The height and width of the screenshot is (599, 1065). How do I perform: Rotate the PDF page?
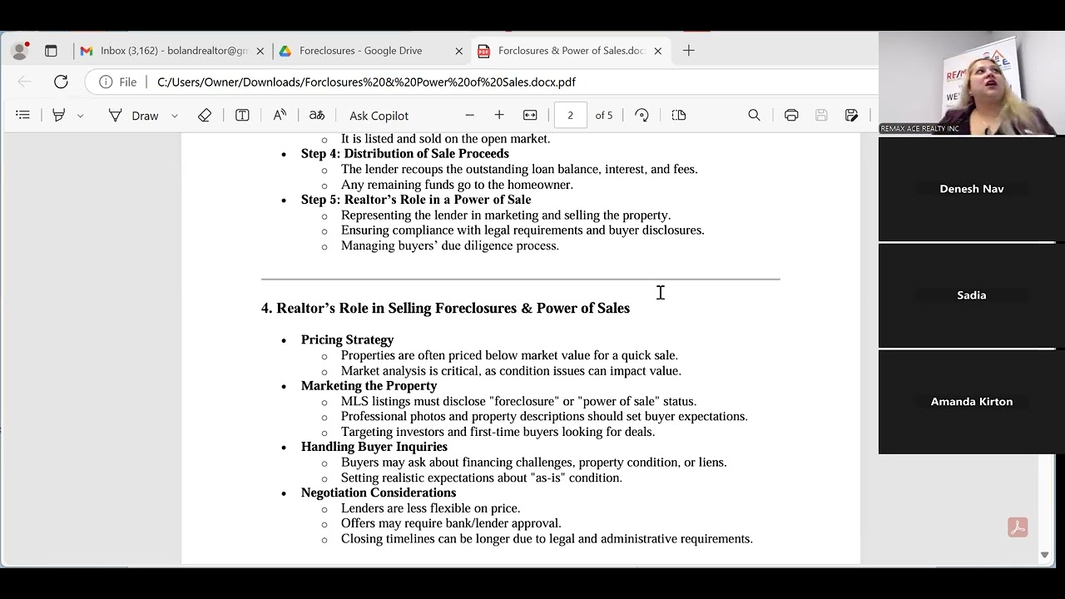click(x=641, y=115)
